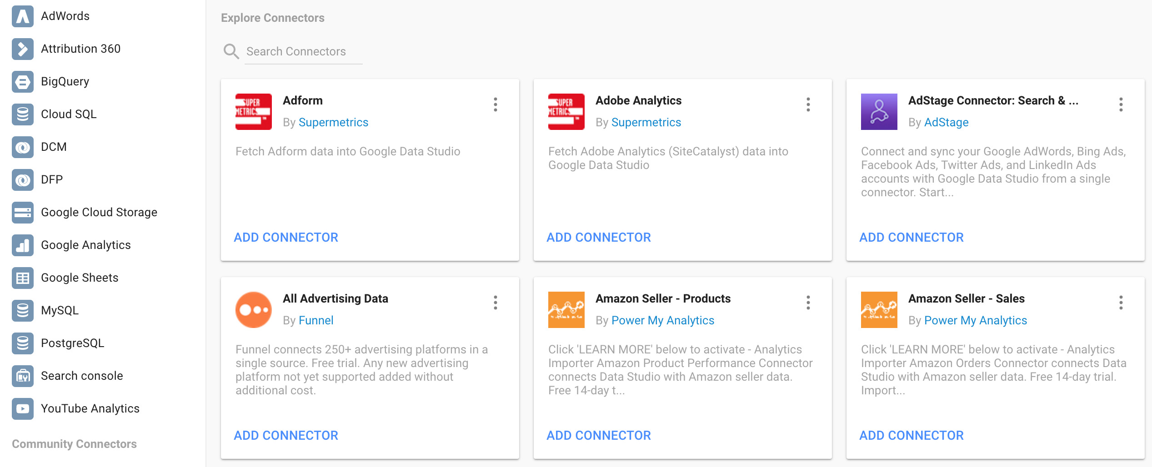
Task: Open the Adform card options menu
Action: 496,104
